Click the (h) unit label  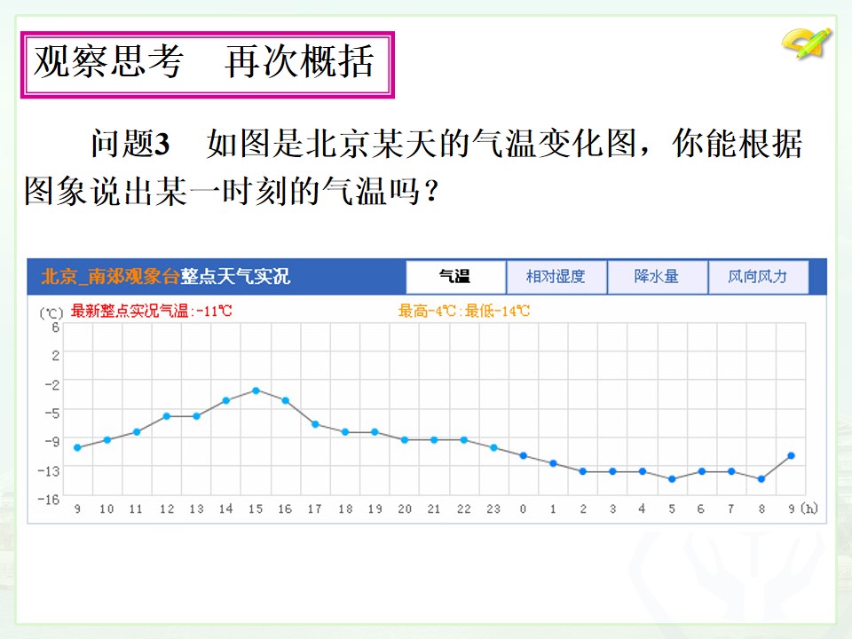point(809,509)
